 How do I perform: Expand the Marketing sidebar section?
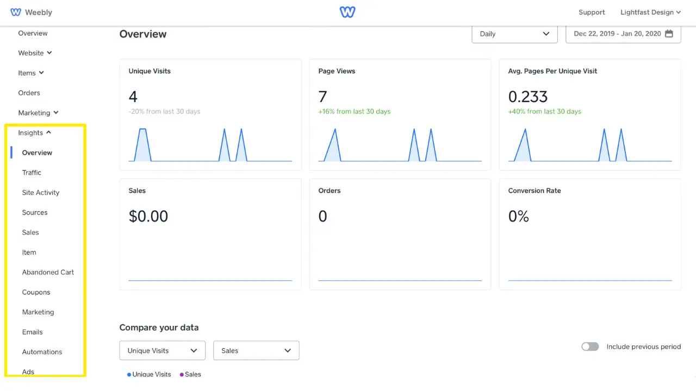pos(38,113)
